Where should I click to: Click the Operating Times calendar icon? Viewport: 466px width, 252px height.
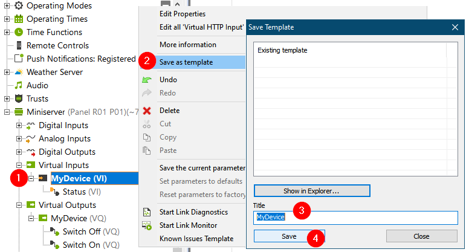click(x=19, y=19)
